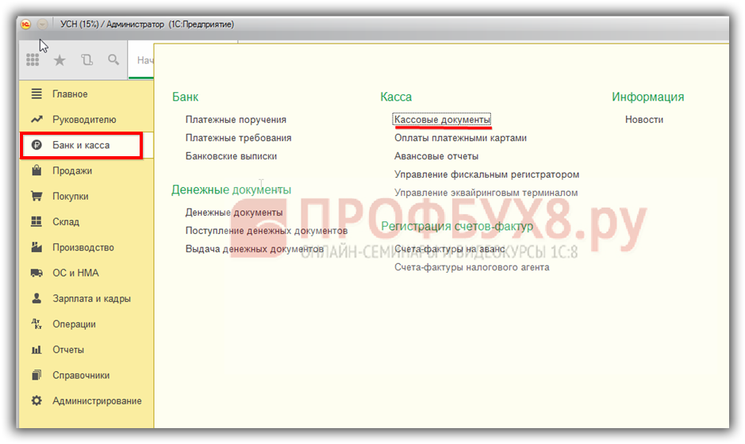The width and height of the screenshot is (745, 444).
Task: Open the History scroll icon
Action: (86, 60)
